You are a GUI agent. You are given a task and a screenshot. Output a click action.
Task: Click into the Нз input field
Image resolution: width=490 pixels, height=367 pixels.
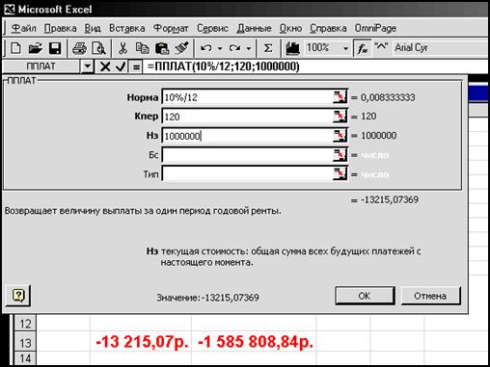(x=248, y=136)
